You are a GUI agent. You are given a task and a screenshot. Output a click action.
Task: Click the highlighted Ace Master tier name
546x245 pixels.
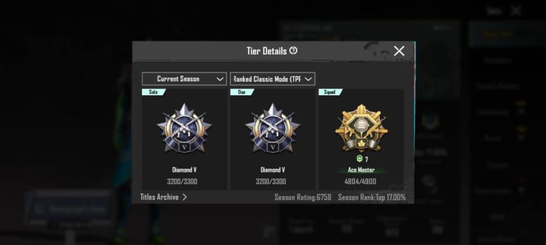[361, 170]
